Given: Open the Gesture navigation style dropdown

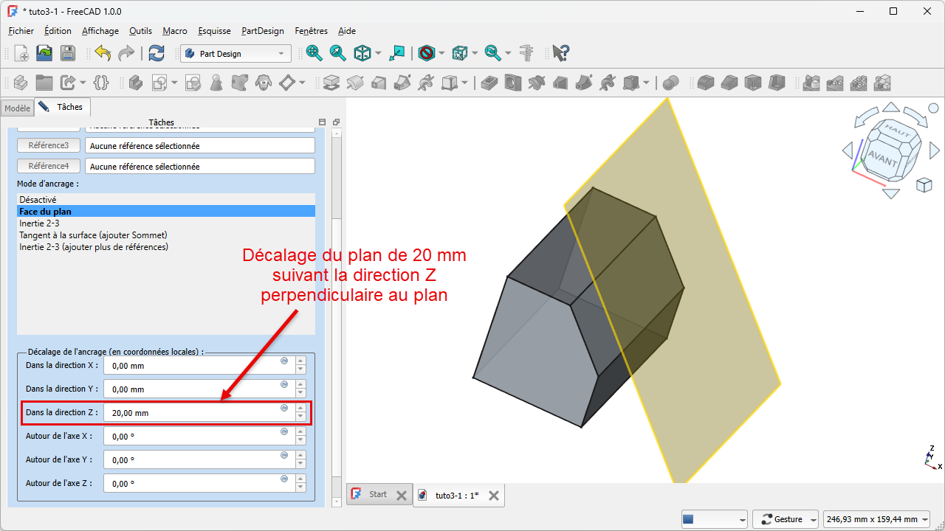Looking at the screenshot, I should click(788, 519).
